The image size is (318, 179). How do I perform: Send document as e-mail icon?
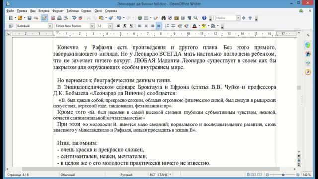[x=36, y=18]
